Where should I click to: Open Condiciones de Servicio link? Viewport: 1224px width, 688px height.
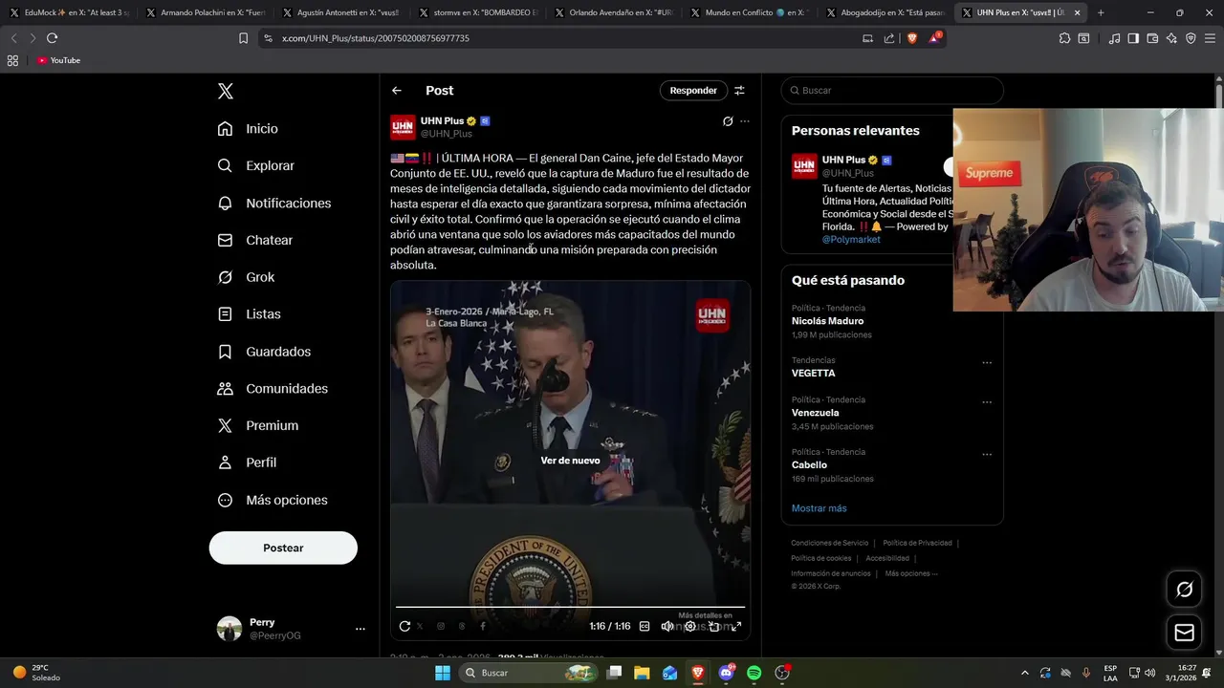point(830,543)
